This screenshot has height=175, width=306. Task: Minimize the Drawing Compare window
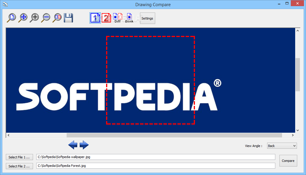point(279,3)
